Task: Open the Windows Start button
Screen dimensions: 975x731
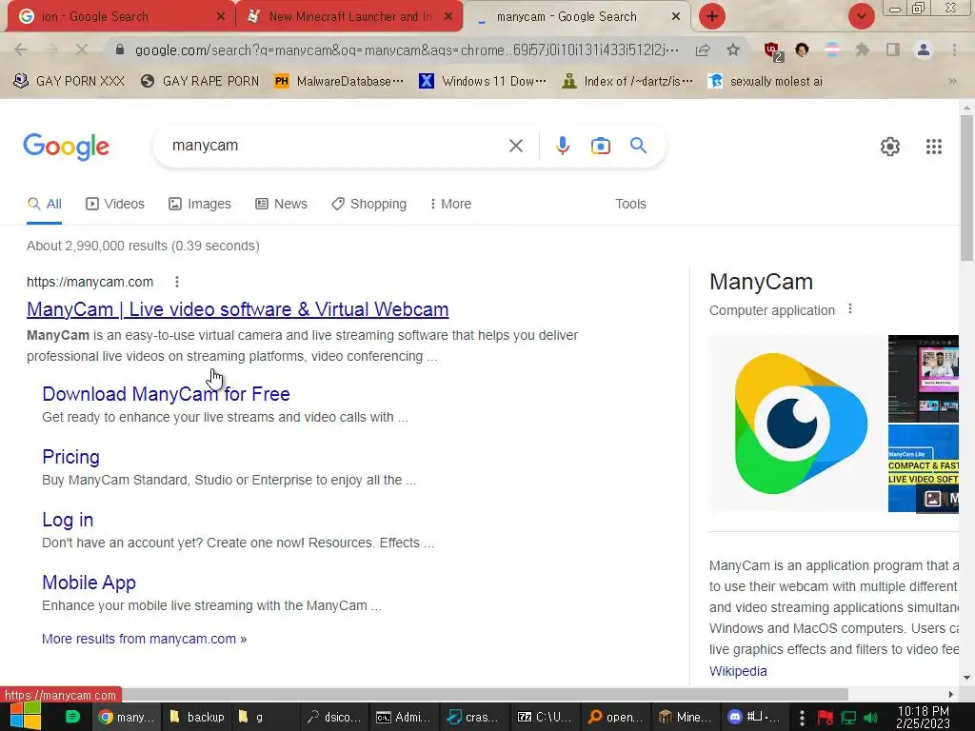Action: [x=24, y=717]
